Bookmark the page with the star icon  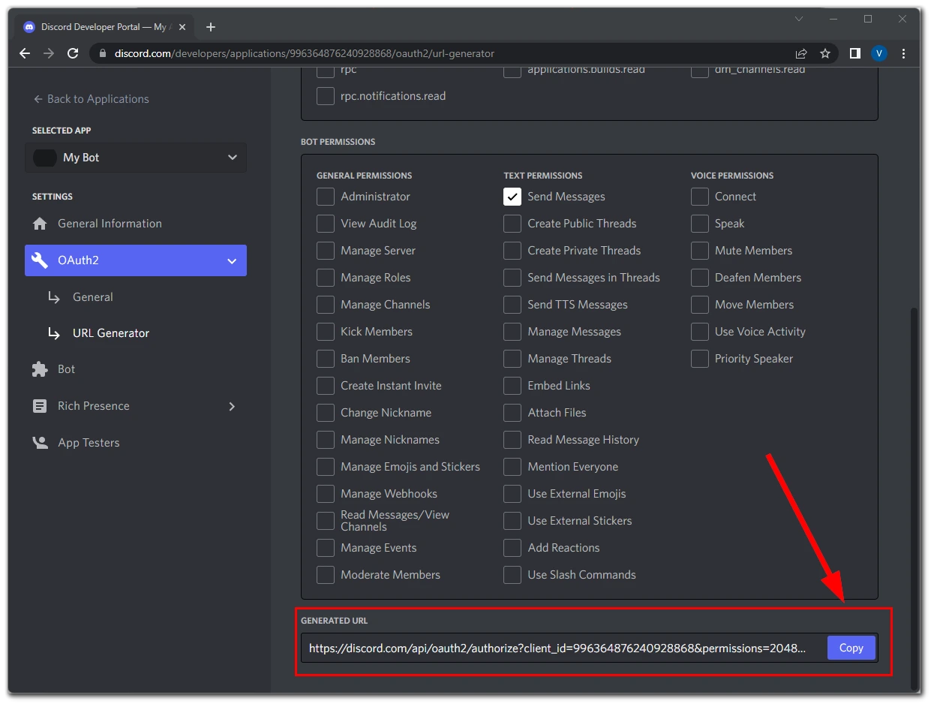point(825,53)
